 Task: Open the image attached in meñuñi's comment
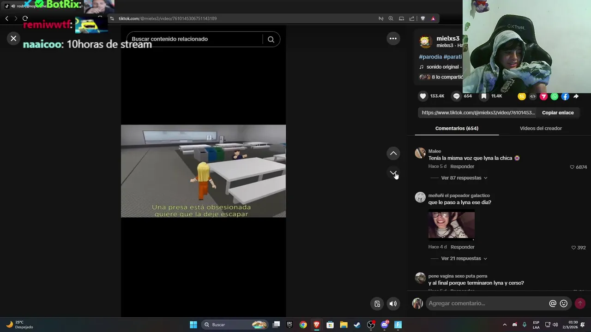451,225
